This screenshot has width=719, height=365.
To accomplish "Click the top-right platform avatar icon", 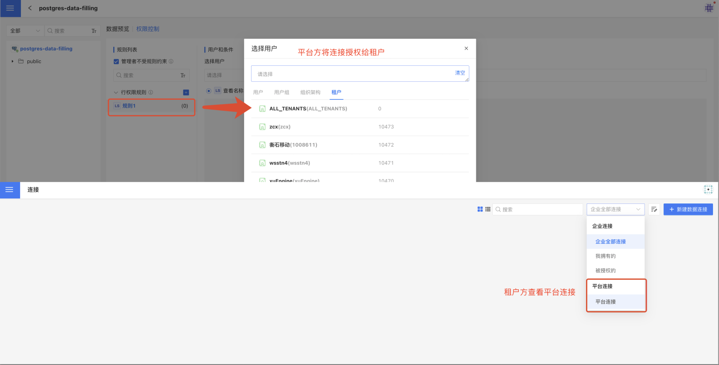I will 709,8.
